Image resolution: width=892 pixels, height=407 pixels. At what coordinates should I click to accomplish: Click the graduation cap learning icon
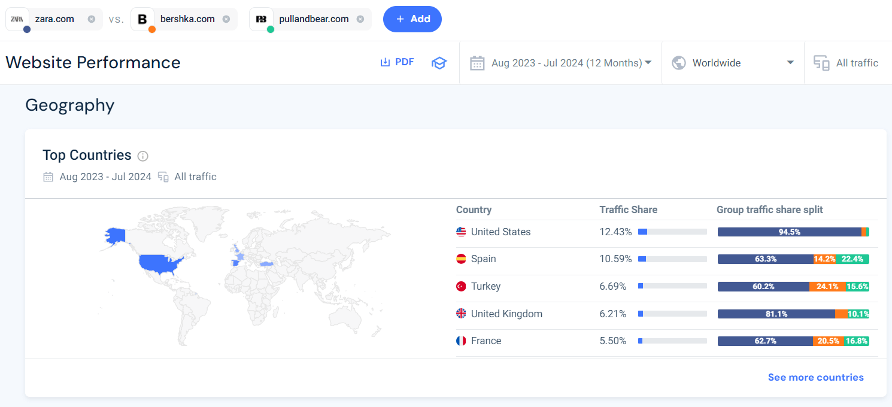point(439,63)
